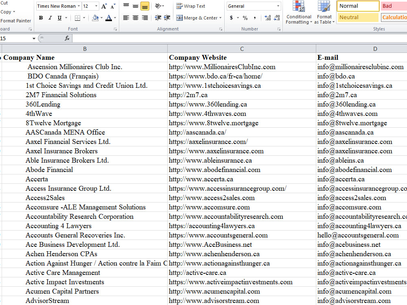Viewport: 407px width, 305px height.
Task: Expand underline style dropdown arrow
Action: pos(66,18)
